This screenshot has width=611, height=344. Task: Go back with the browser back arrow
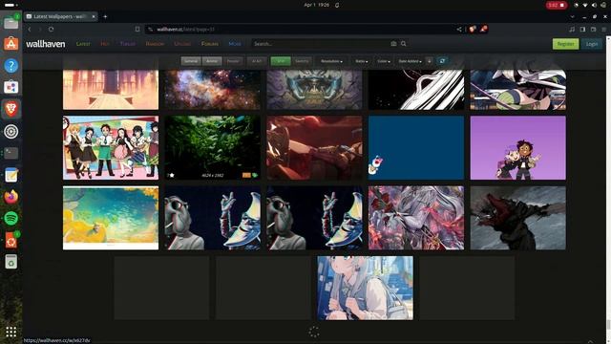(x=30, y=30)
